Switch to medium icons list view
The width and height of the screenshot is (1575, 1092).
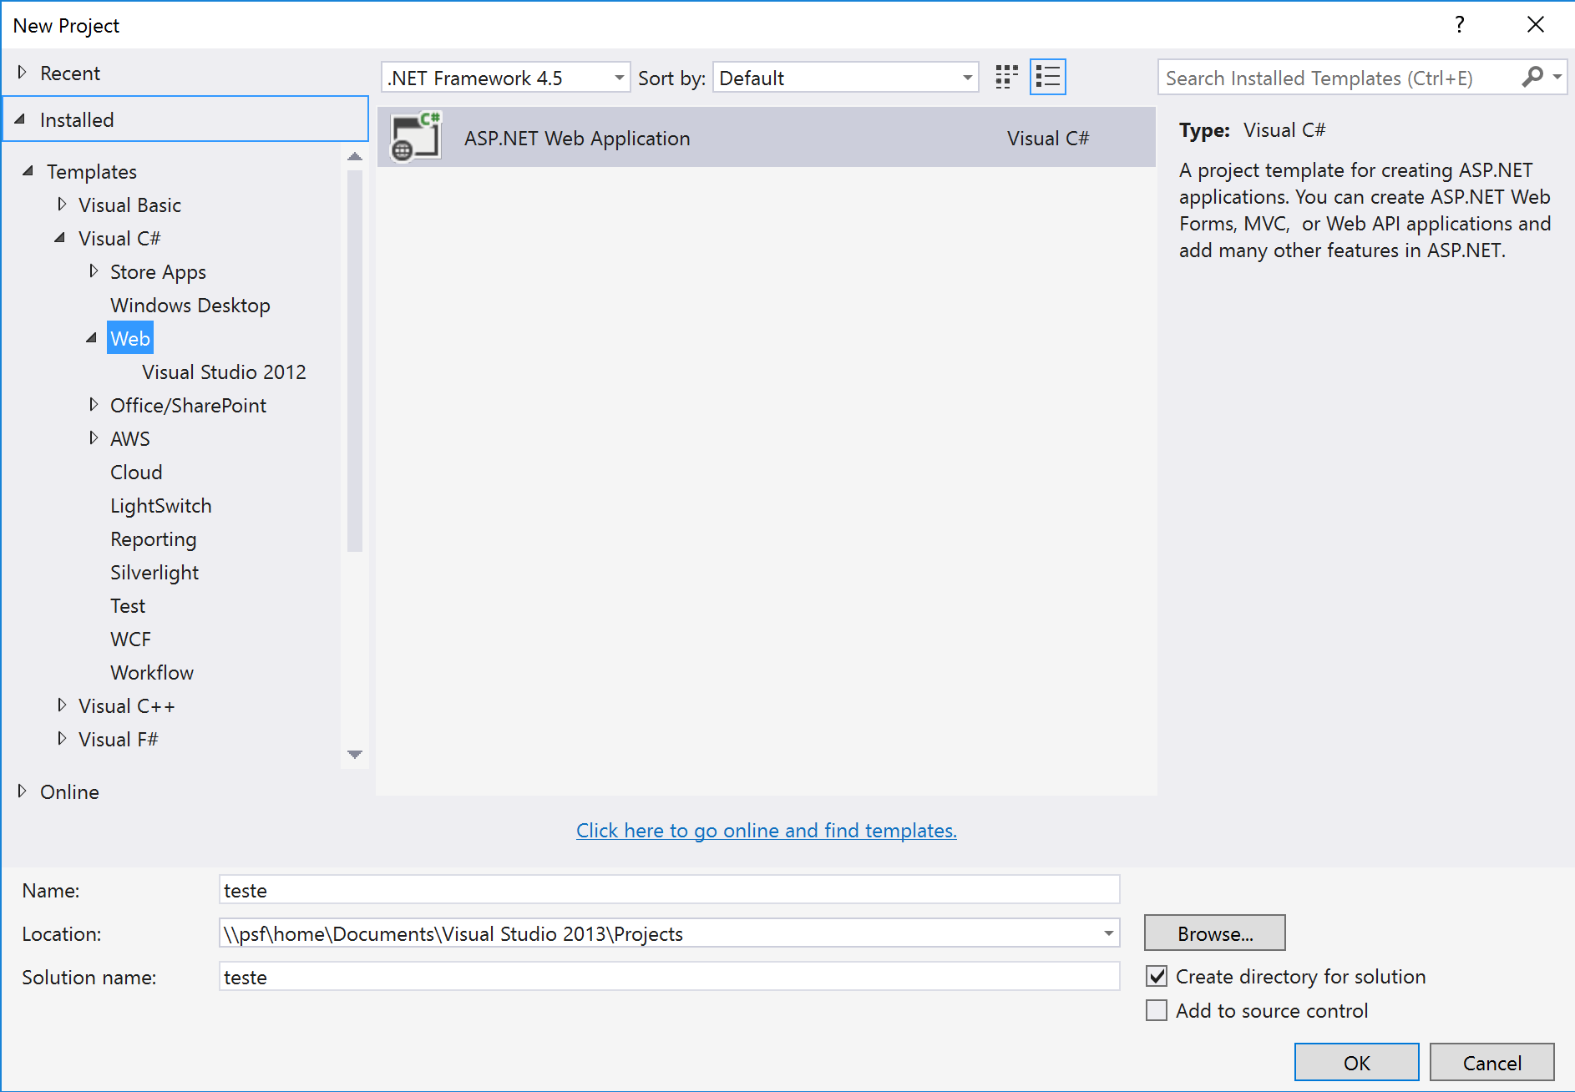[1048, 78]
